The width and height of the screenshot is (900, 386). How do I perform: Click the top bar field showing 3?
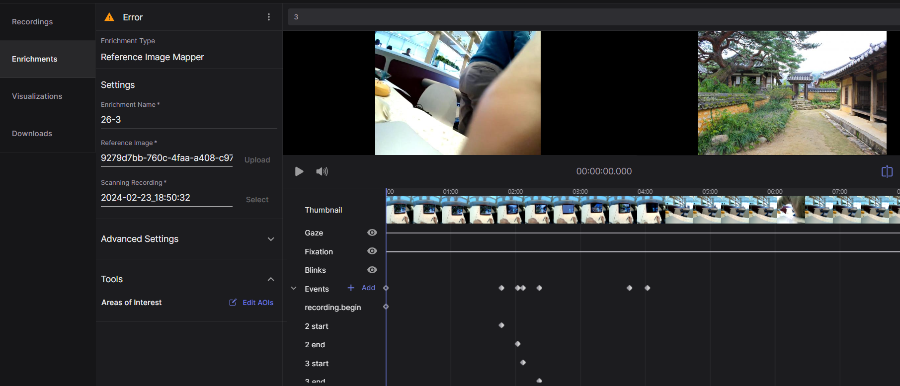[x=593, y=17]
